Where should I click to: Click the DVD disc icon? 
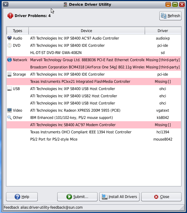9,45
